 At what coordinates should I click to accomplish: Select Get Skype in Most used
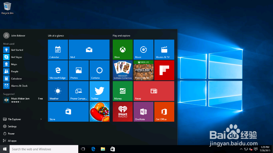click(x=23, y=57)
